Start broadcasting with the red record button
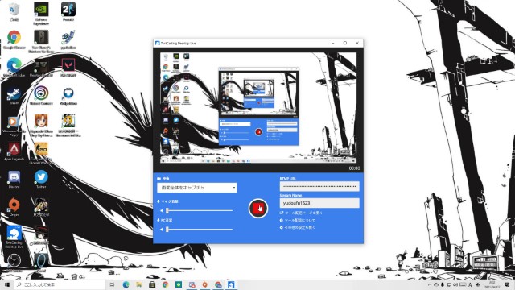 tap(258, 208)
